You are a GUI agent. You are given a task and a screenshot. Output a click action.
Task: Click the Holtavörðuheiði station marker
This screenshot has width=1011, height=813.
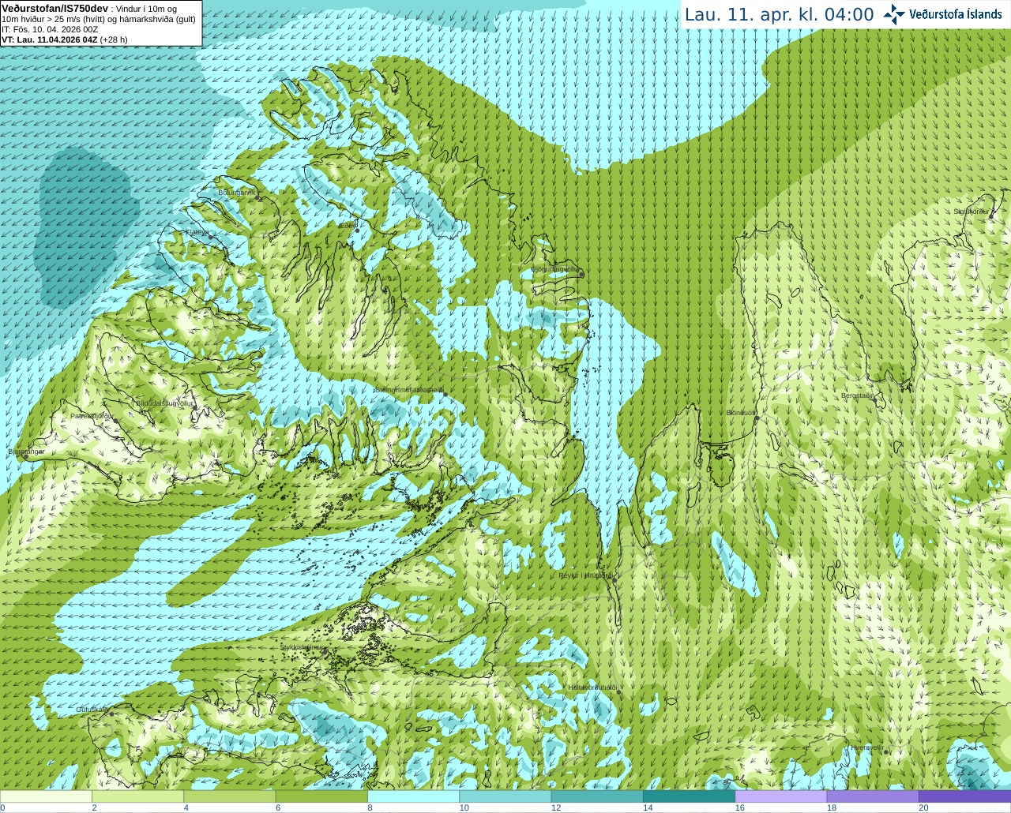(618, 692)
